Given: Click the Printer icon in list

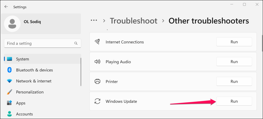Looking at the screenshot, I should point(97,82).
